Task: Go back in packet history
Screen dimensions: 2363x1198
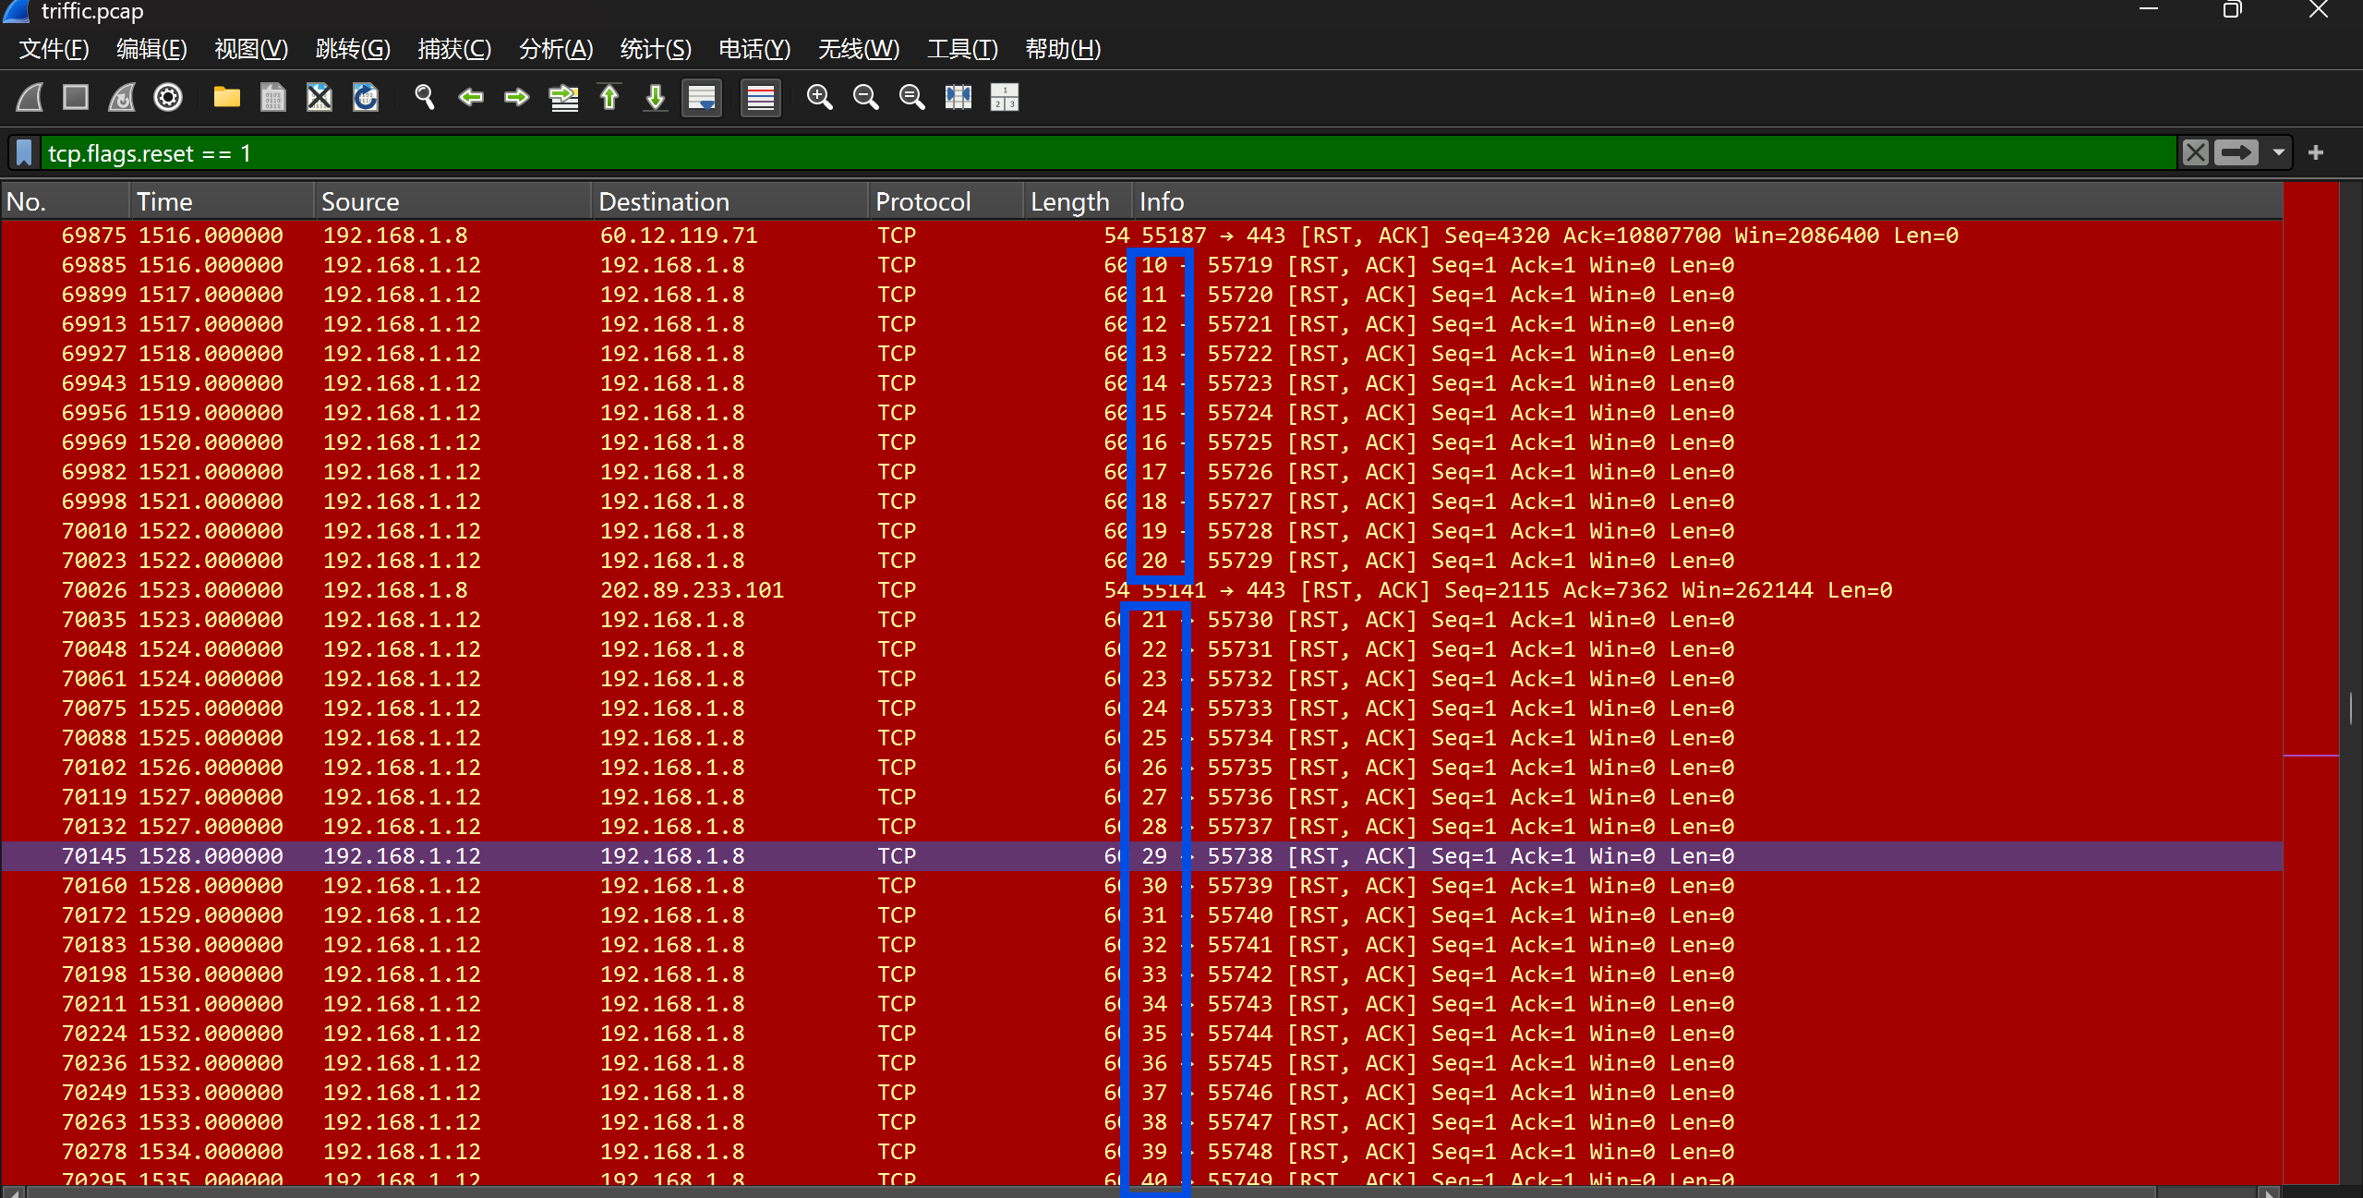Action: click(x=471, y=97)
